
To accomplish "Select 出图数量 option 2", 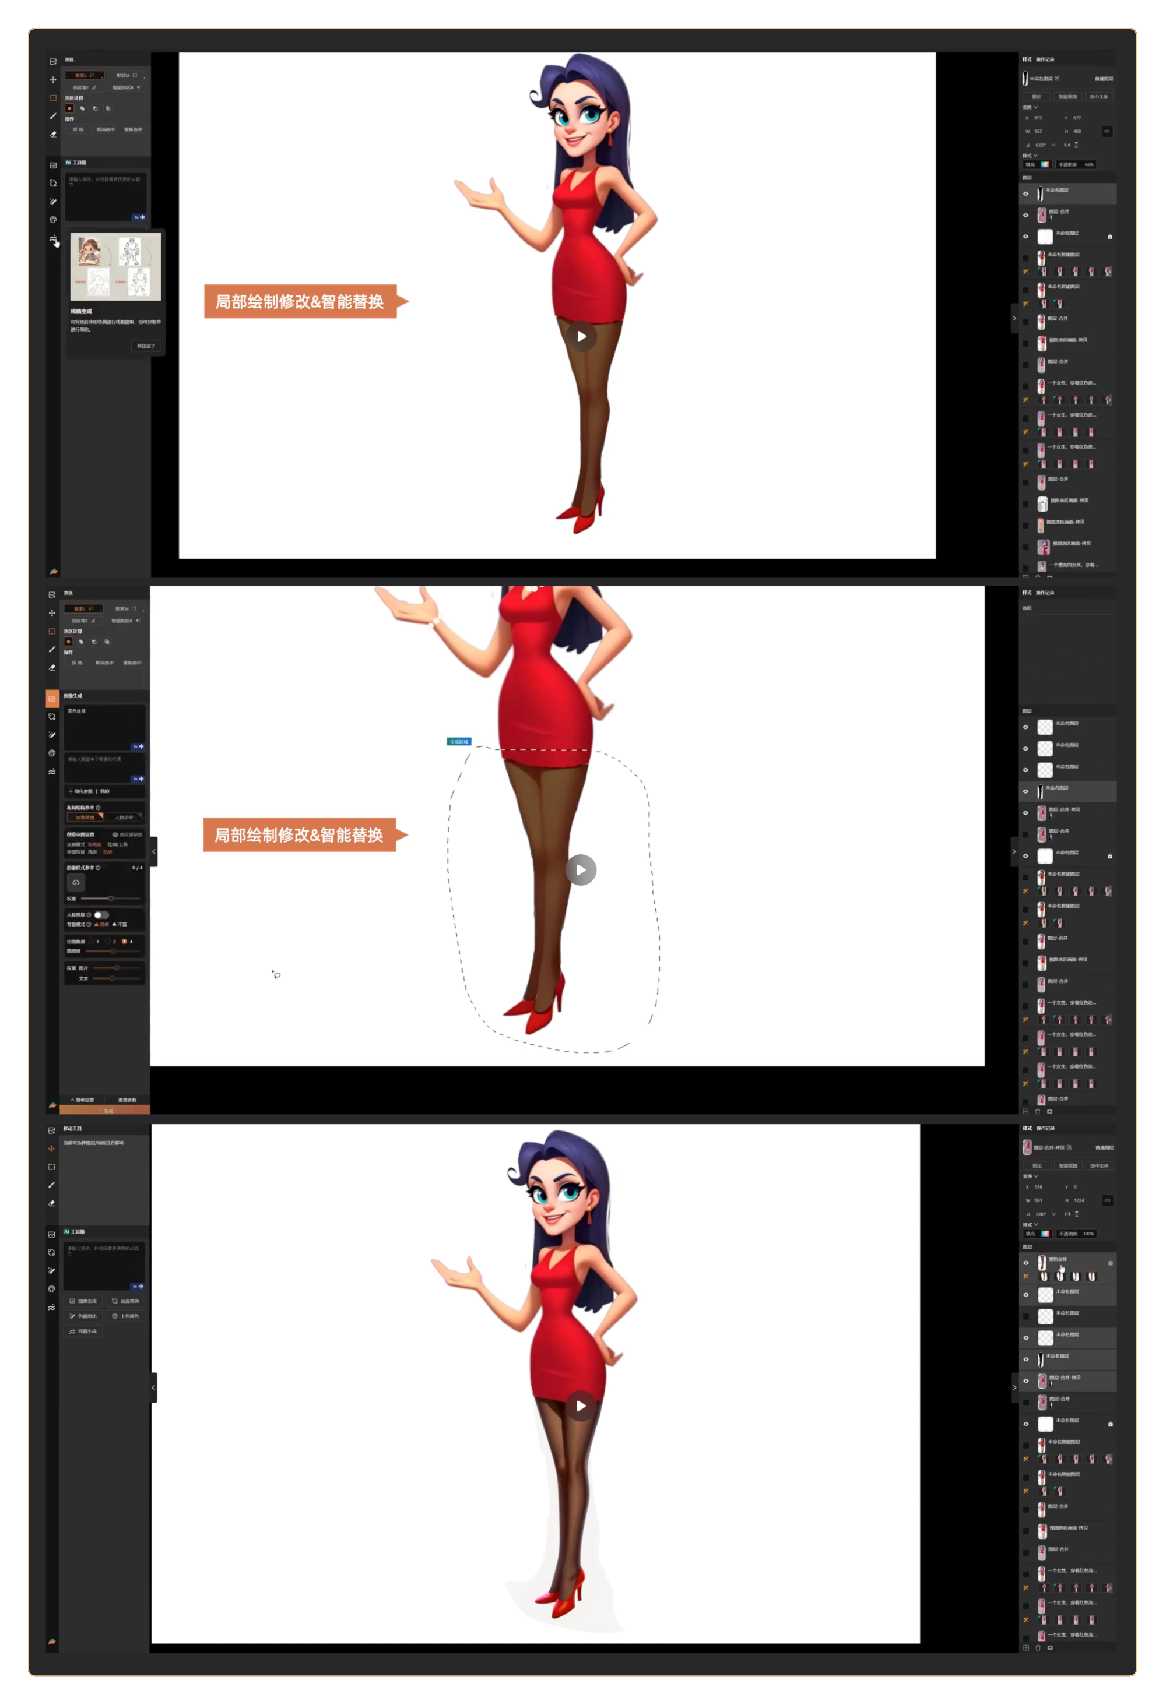I will pyautogui.click(x=108, y=941).
